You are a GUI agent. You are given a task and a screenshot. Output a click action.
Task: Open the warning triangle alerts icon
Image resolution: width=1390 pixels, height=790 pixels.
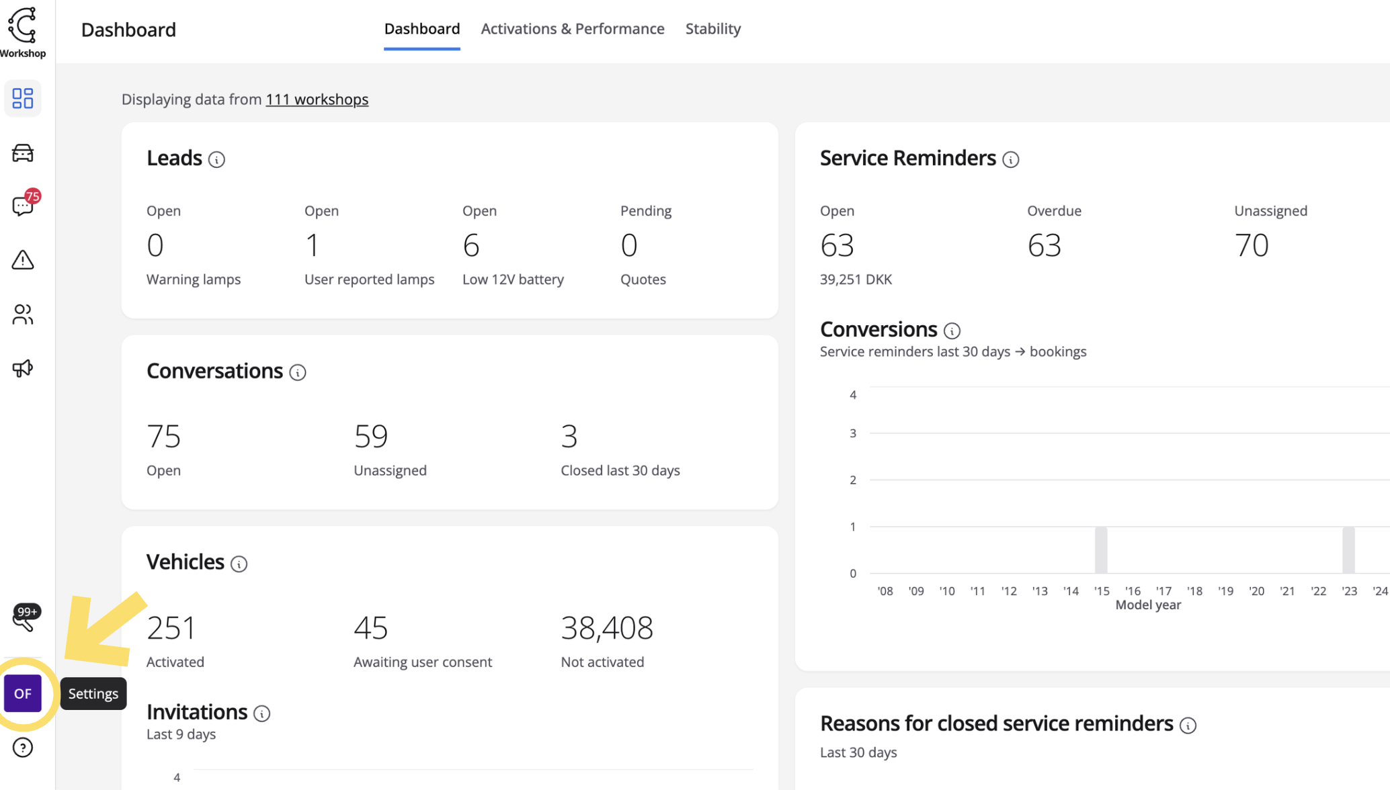(x=23, y=260)
